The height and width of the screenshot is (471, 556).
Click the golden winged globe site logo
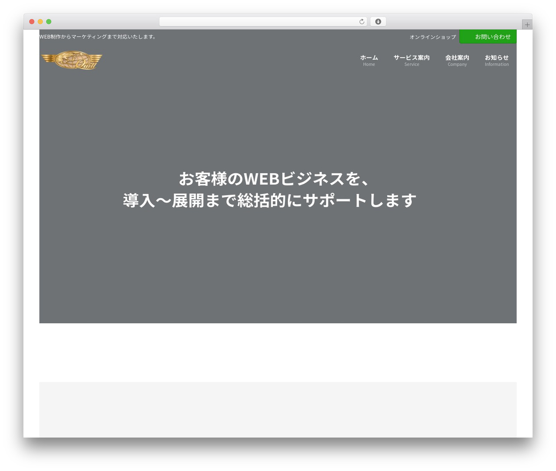(72, 60)
